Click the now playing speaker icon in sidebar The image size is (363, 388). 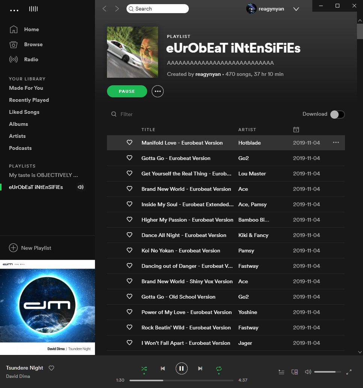pos(81,187)
